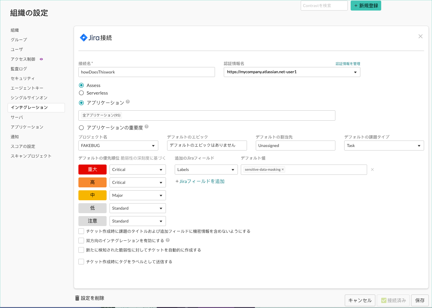The height and width of the screenshot is (308, 432).
Task: Click the gray 低 severity swatch
Action: 93,208
